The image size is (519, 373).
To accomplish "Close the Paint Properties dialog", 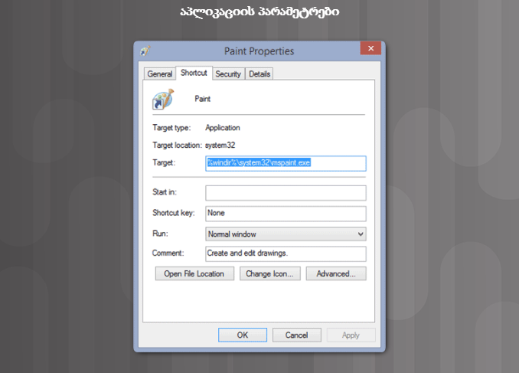I will (370, 49).
